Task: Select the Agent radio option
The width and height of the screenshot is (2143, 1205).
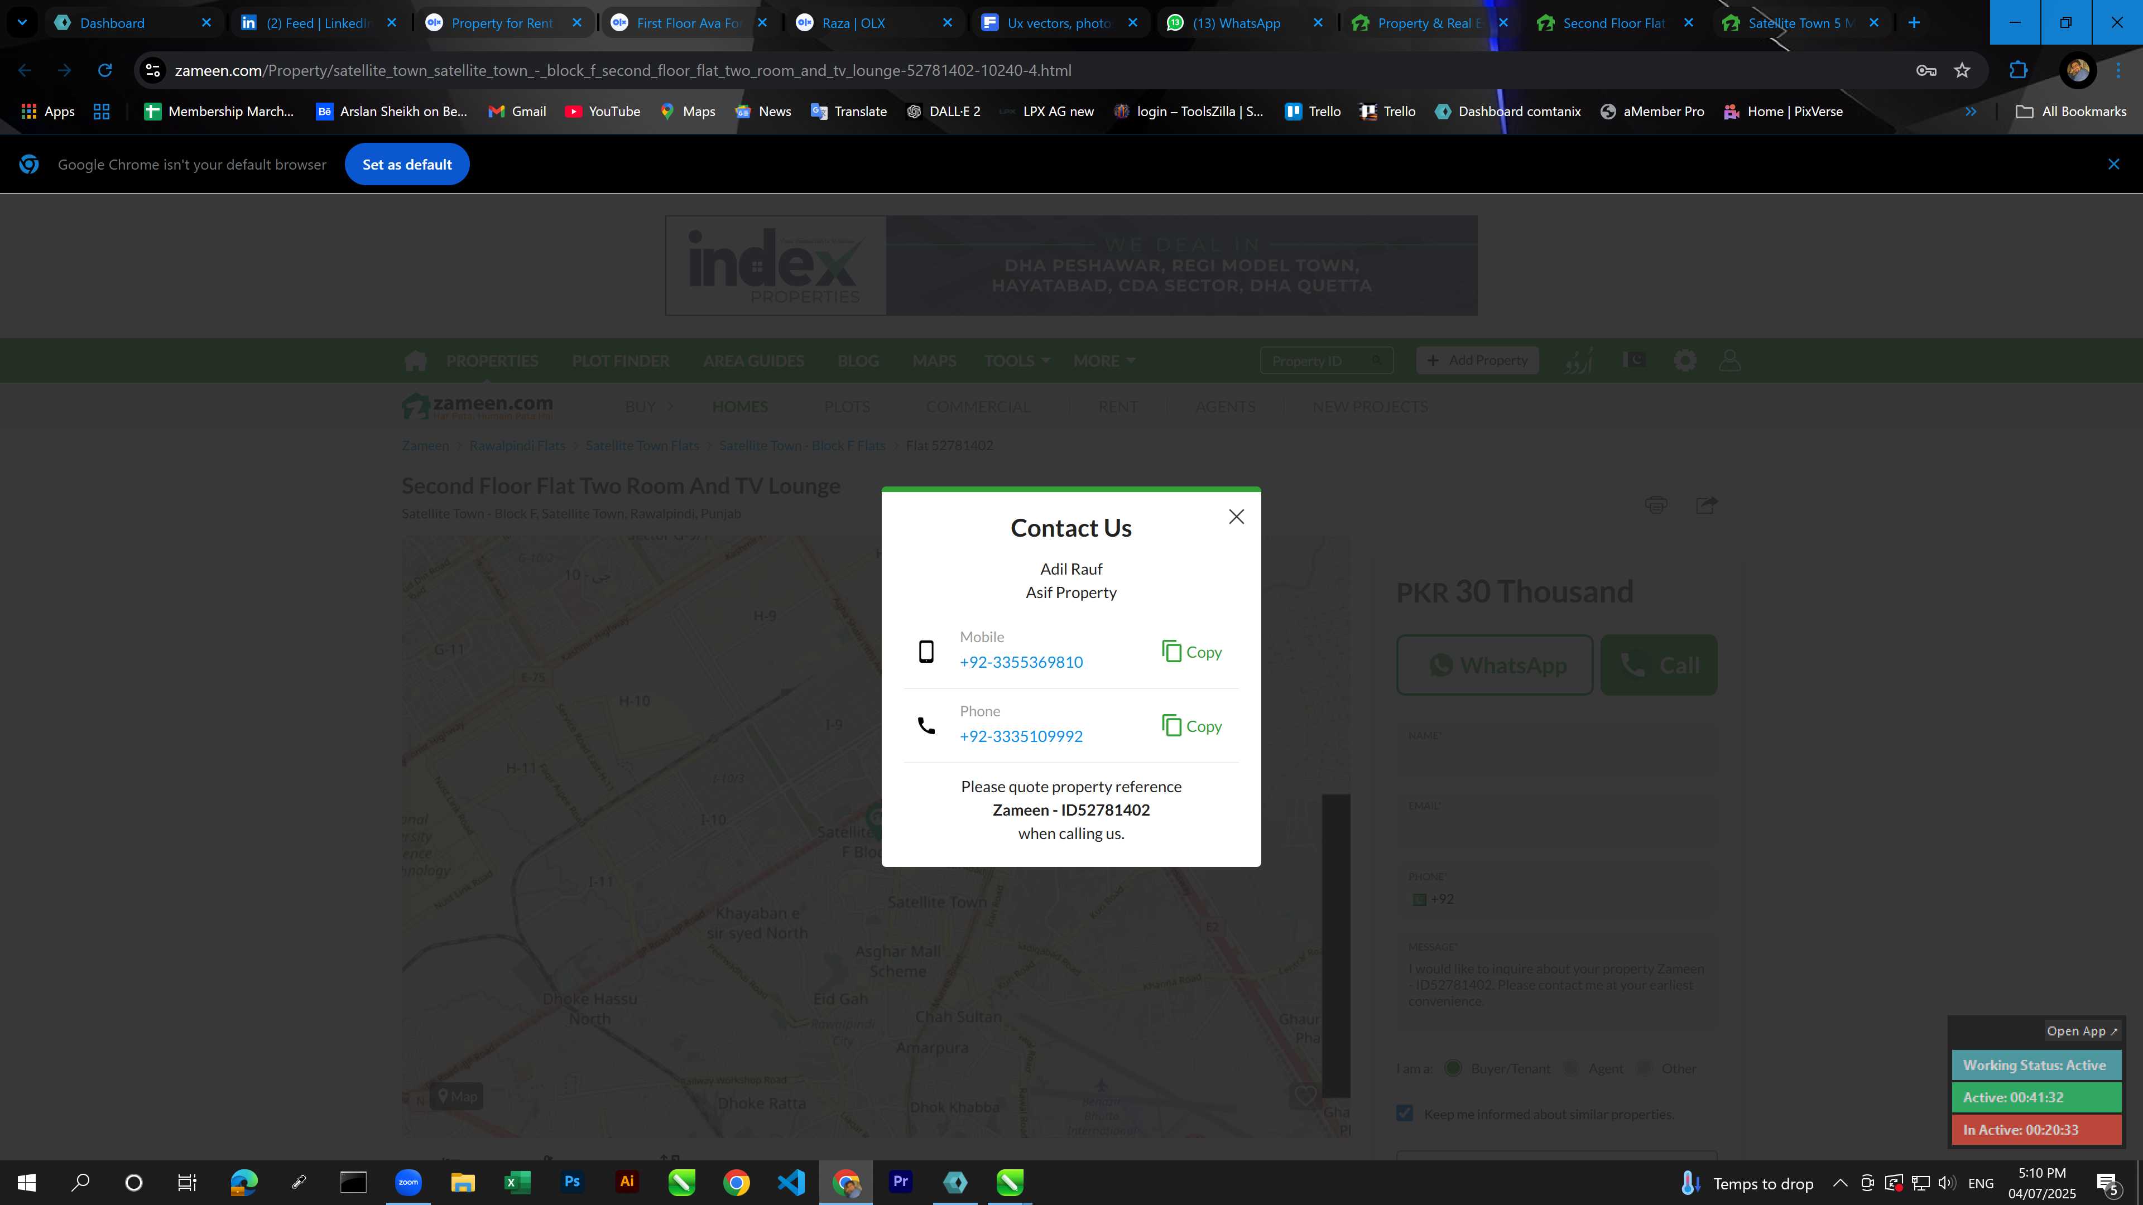Action: 1570,1068
